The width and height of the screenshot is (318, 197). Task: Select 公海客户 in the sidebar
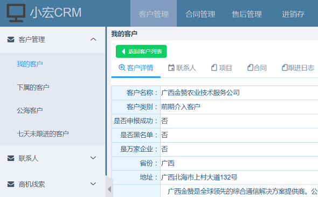(x=30, y=110)
